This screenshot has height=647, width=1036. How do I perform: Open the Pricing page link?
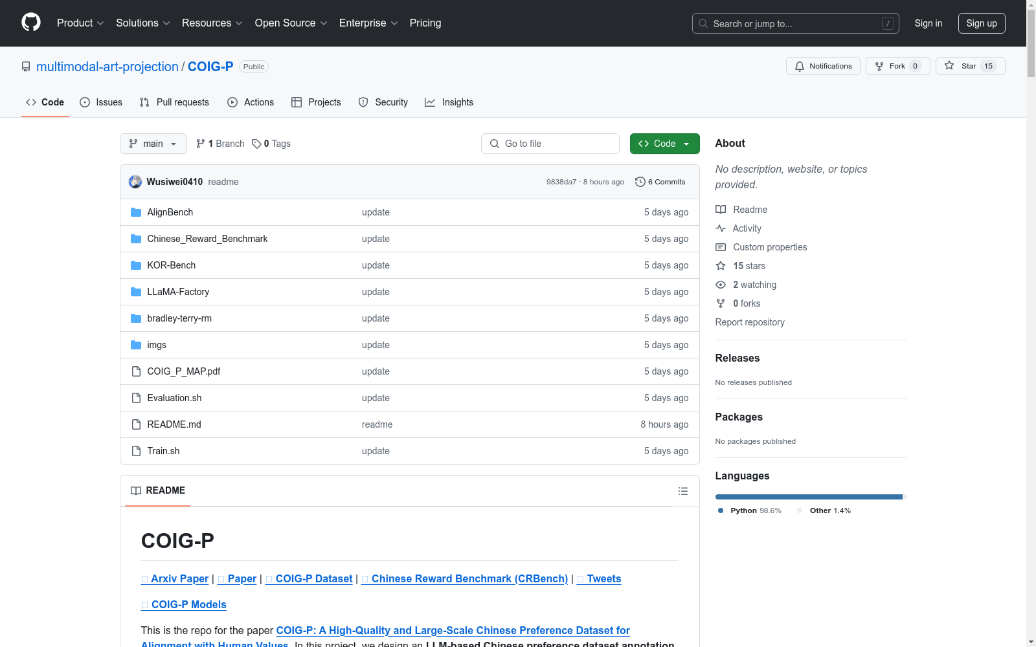[x=425, y=23]
